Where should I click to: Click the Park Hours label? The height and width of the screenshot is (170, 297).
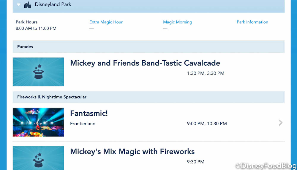pos(26,22)
